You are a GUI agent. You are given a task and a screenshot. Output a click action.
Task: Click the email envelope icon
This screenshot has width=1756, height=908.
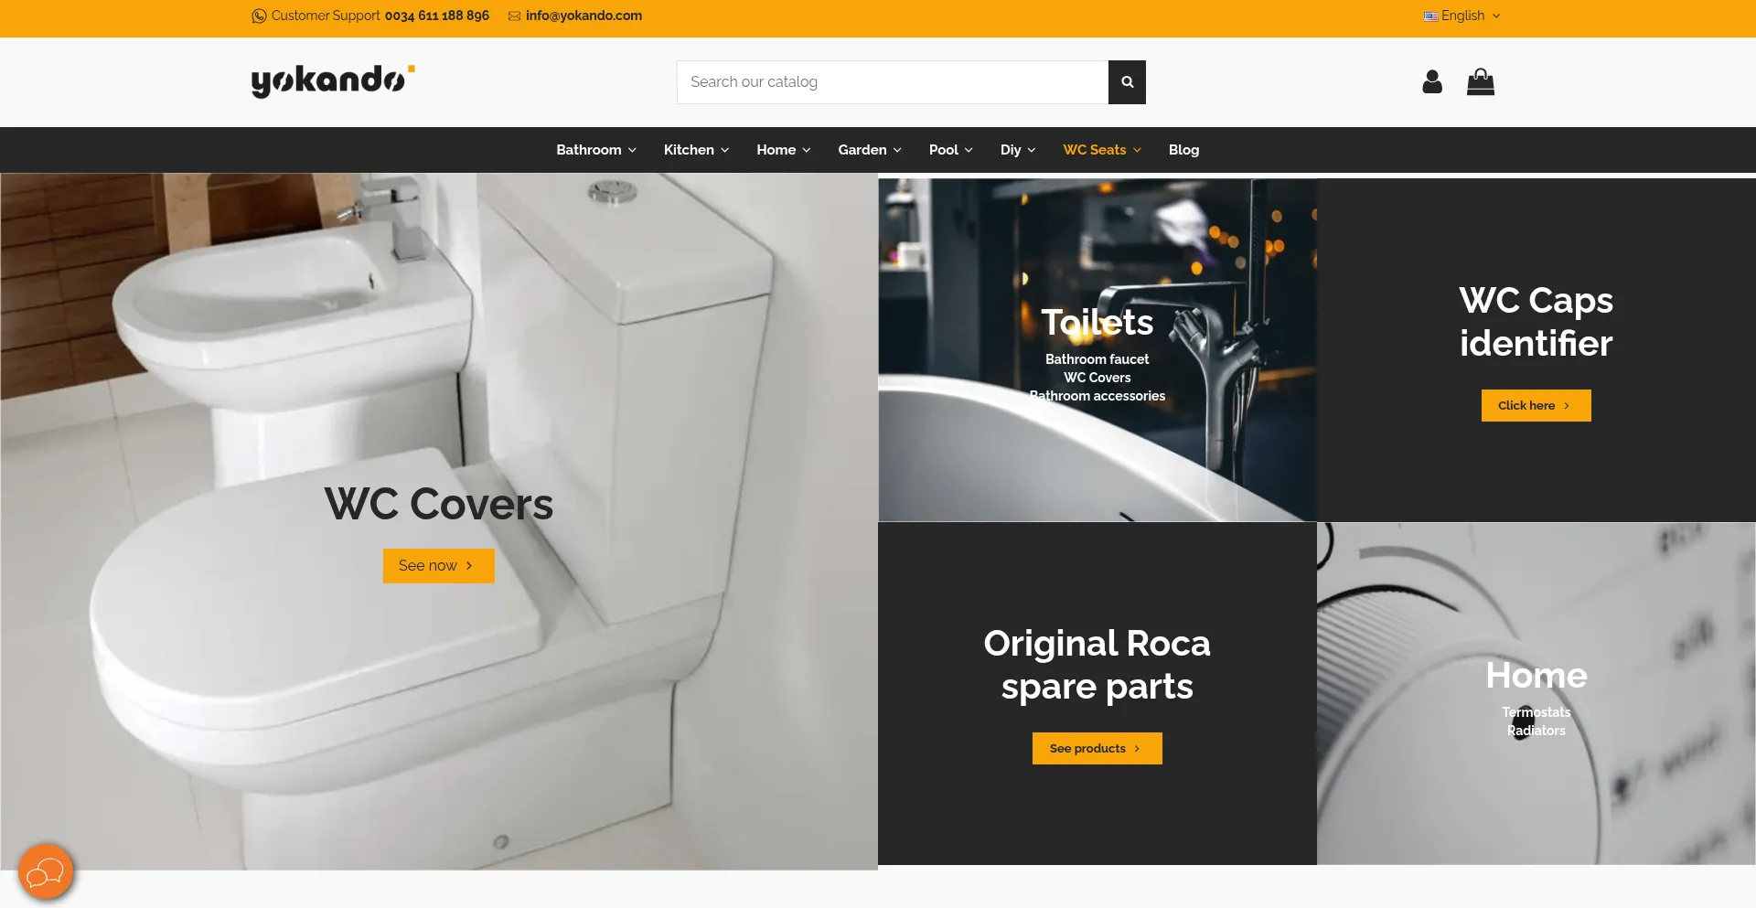(514, 16)
